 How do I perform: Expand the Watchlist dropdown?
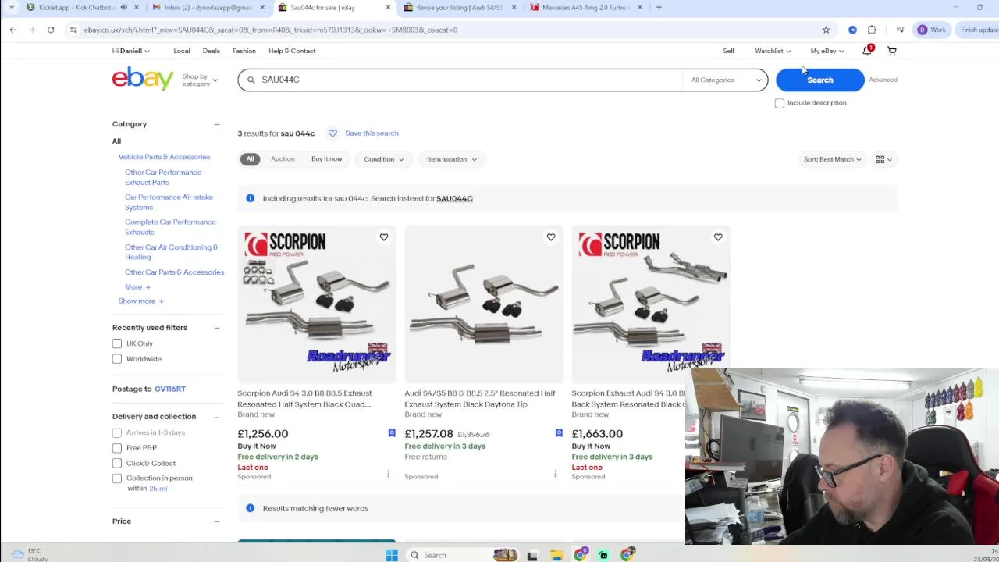(773, 51)
